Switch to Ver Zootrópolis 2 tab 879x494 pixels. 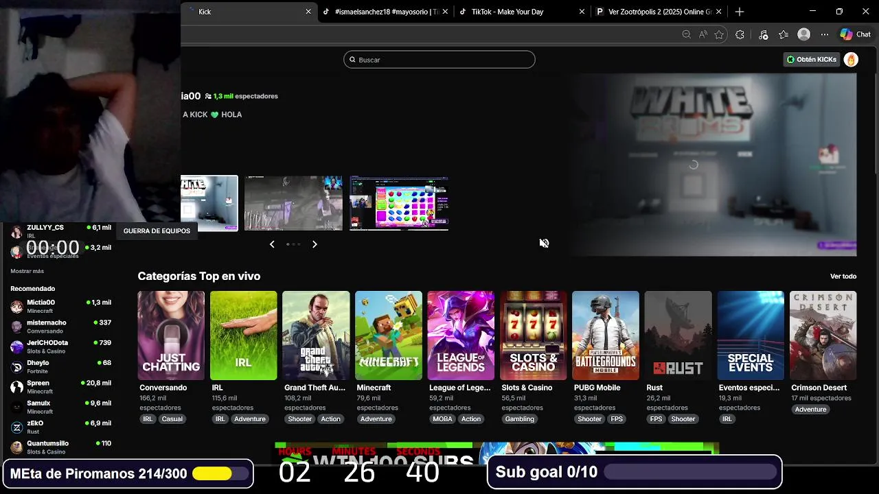pos(659,12)
